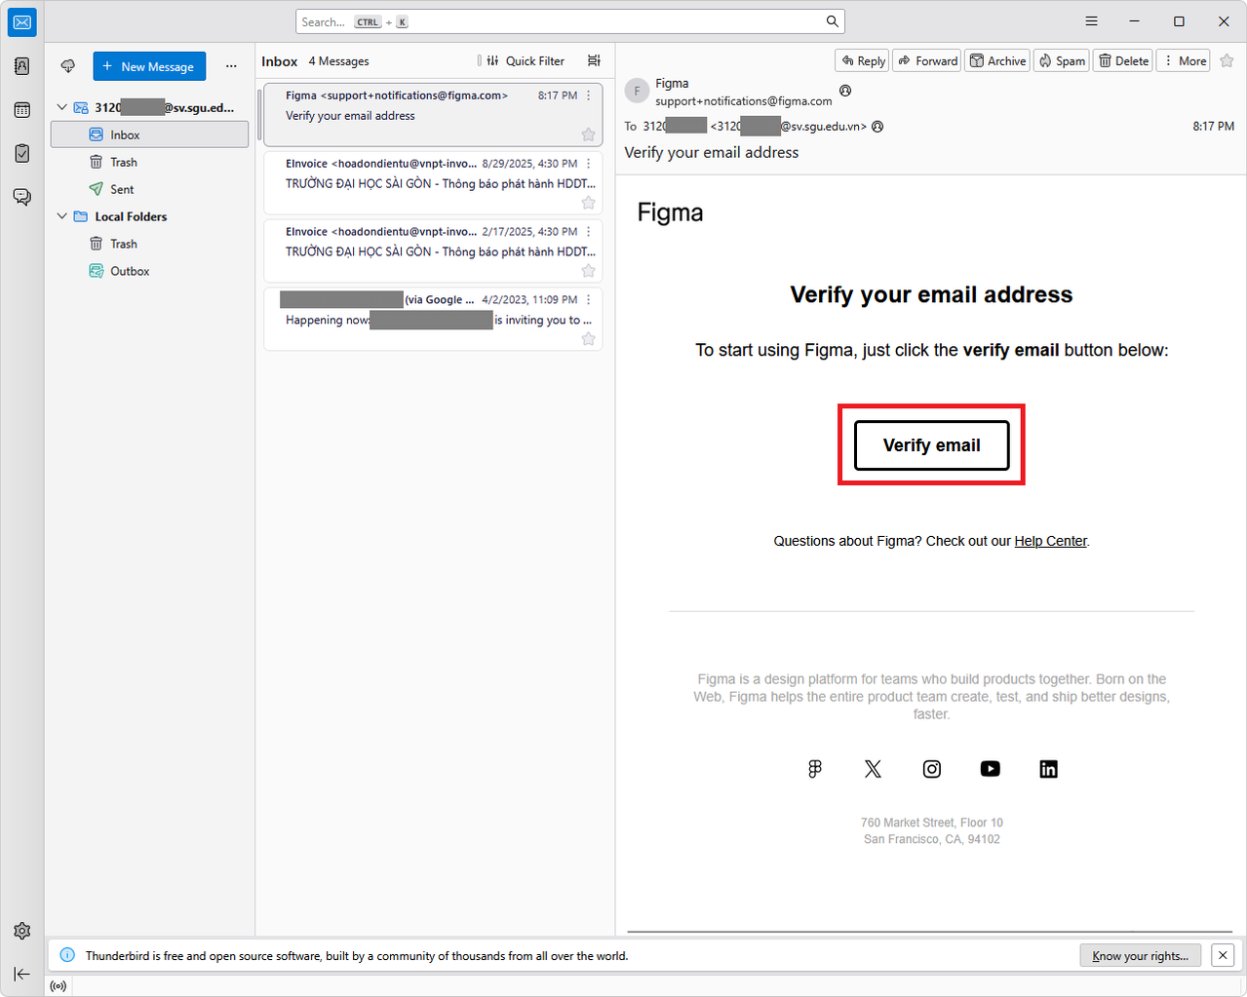Screen dimensions: 1247x997
Task: Open Figma message row options menu
Action: tap(589, 96)
